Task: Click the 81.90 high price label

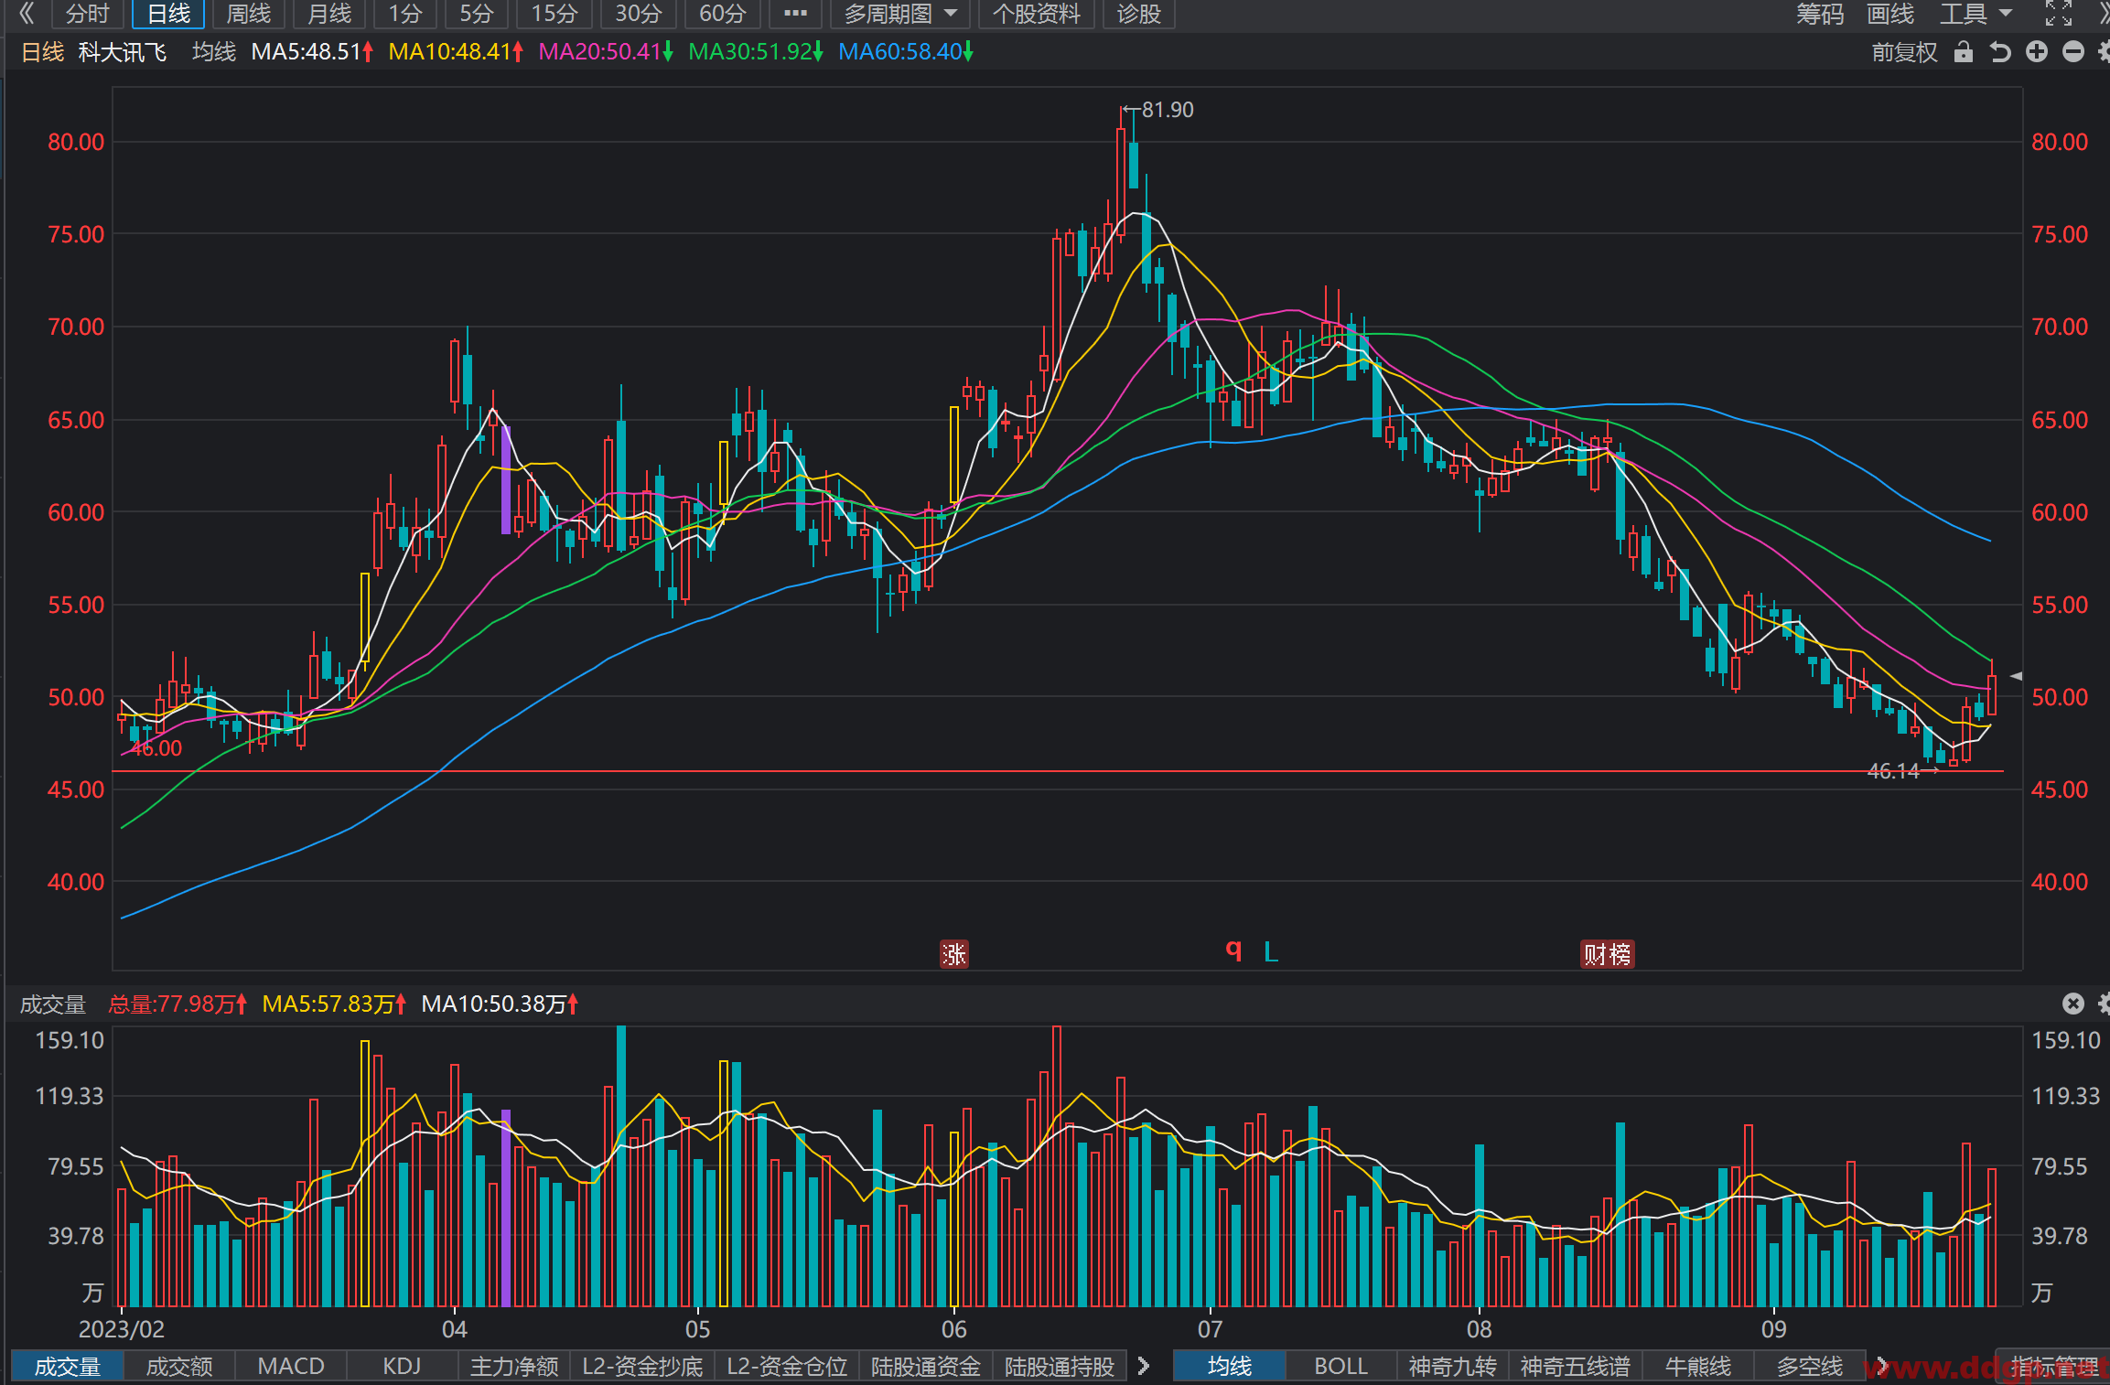Action: (1168, 110)
